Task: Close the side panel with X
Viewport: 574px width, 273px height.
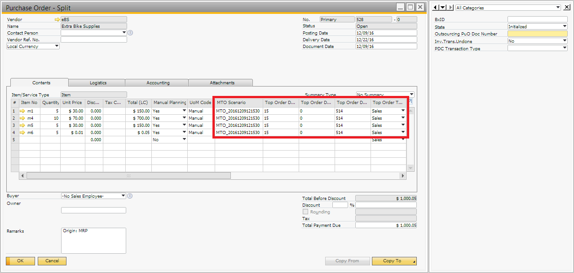Action: tap(567, 7)
